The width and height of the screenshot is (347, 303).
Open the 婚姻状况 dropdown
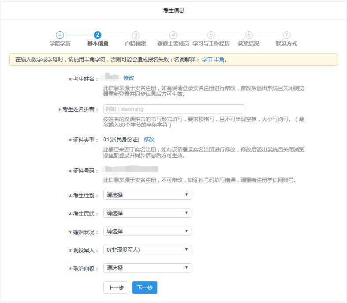pos(147,231)
